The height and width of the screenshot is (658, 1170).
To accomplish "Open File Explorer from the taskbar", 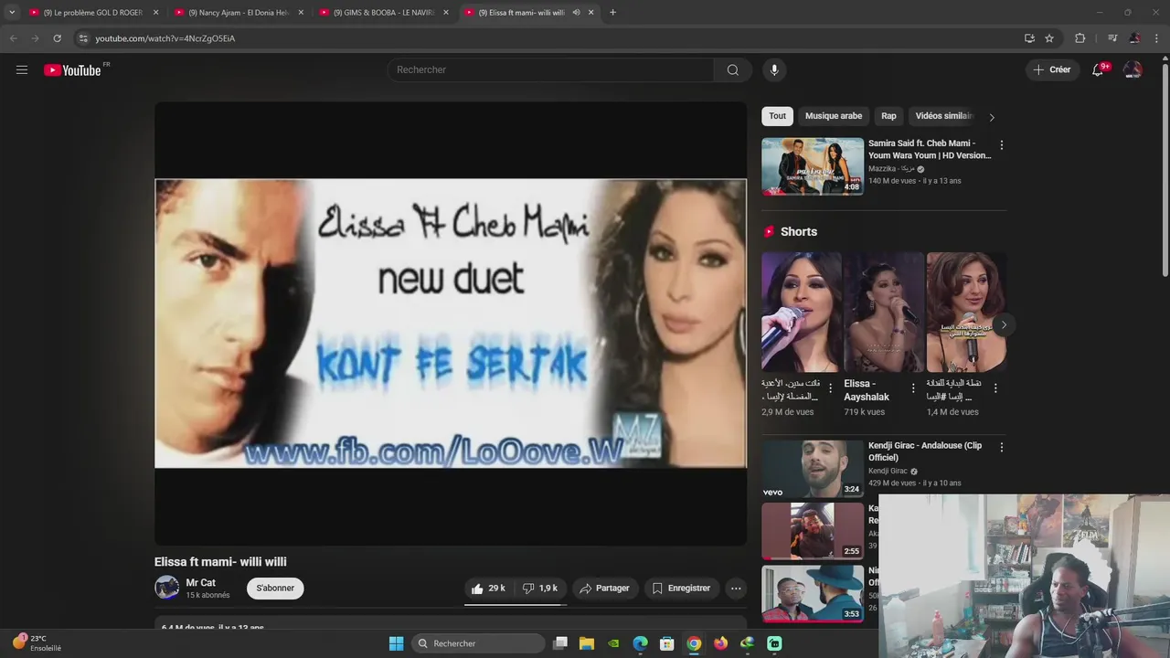I will tap(587, 643).
